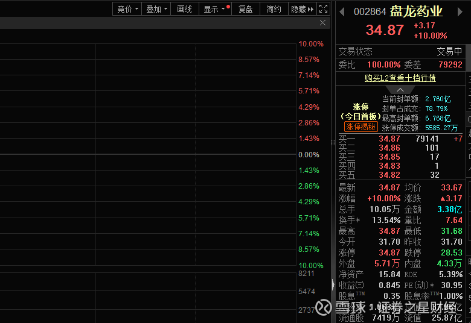Switch to 简约 simple mode
The width and height of the screenshot is (471, 323).
[274, 9]
